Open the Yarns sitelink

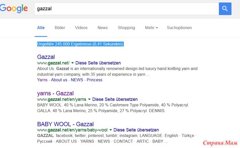point(42,80)
